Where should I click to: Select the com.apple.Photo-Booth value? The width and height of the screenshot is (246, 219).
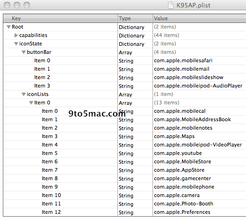pos(184,204)
